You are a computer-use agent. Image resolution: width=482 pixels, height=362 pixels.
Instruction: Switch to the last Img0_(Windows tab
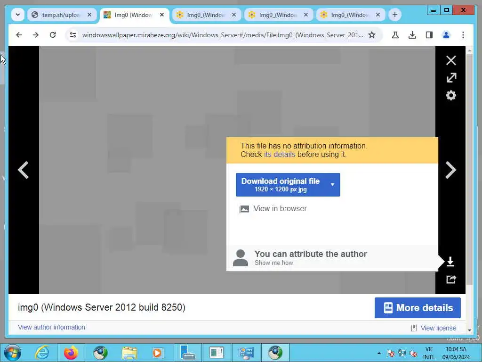pyautogui.click(x=350, y=15)
